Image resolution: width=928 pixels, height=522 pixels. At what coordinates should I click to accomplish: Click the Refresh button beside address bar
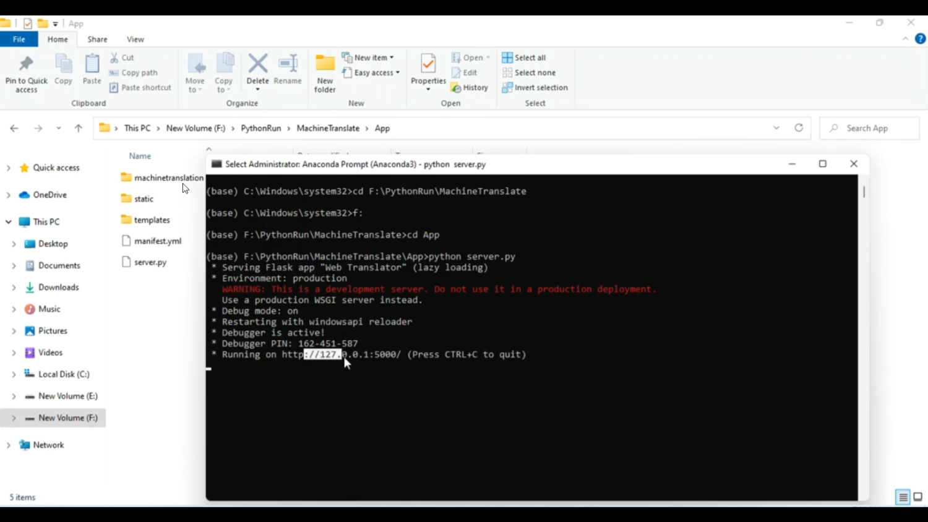pyautogui.click(x=799, y=128)
